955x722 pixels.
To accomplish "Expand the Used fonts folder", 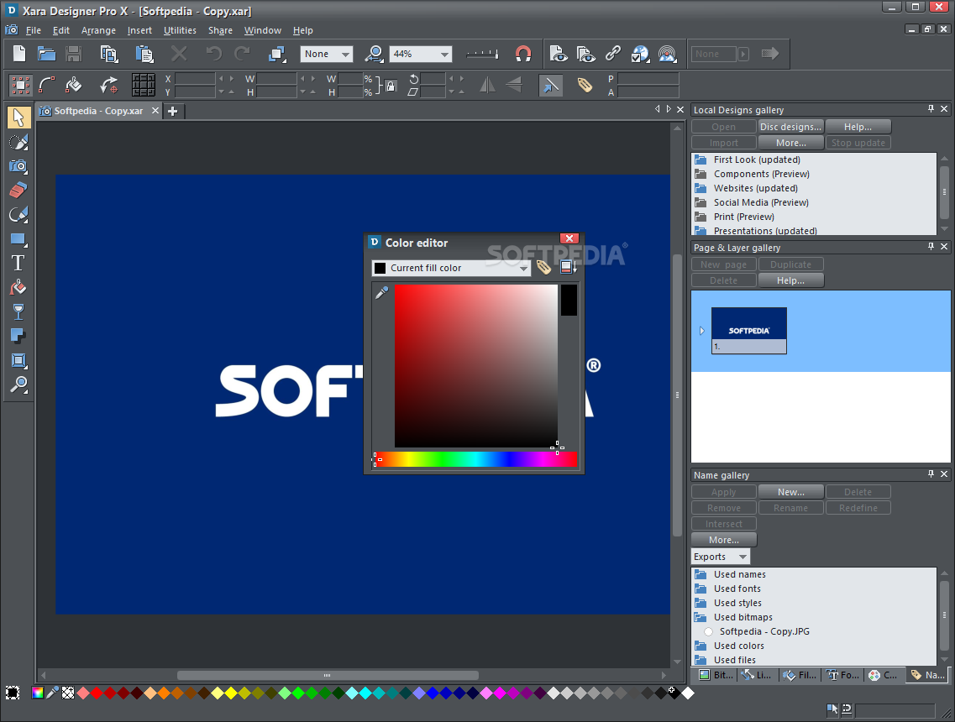I will click(701, 588).
